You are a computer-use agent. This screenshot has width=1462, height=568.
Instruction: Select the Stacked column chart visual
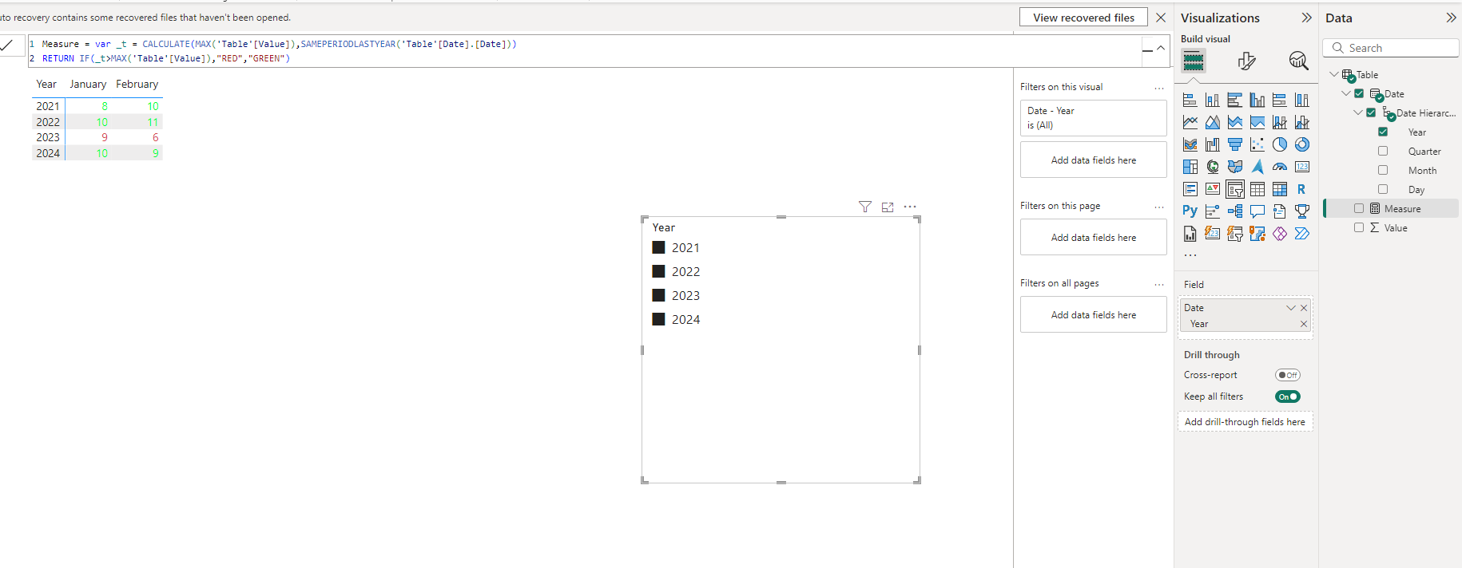coord(1212,100)
